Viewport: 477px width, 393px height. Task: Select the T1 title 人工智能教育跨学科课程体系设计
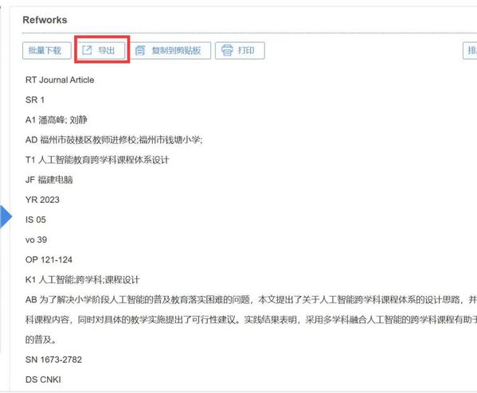[97, 160]
